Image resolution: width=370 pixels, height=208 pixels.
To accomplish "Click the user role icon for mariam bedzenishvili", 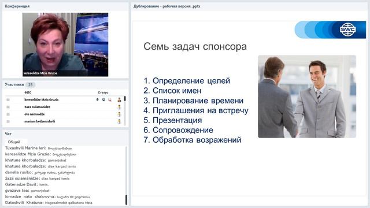I will click(x=120, y=121).
